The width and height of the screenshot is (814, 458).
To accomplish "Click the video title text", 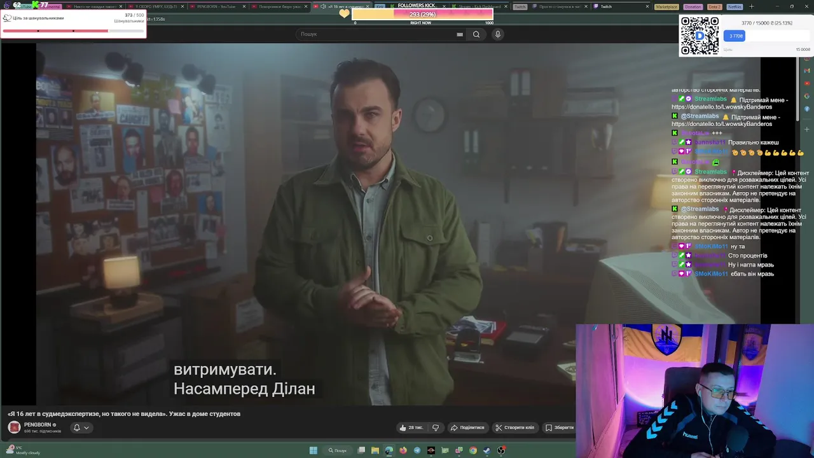I will coord(124,413).
